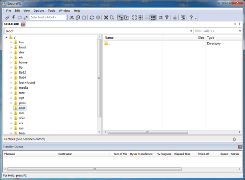Expand the bin folder node
Viewport: 245px width, 180px height.
pyautogui.click(x=11, y=42)
